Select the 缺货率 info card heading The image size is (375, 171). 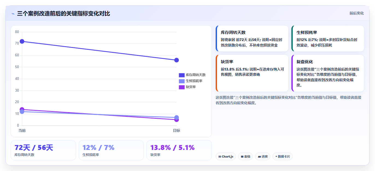pyautogui.click(x=227, y=62)
